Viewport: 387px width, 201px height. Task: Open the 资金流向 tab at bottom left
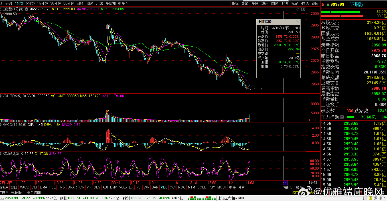(34, 192)
